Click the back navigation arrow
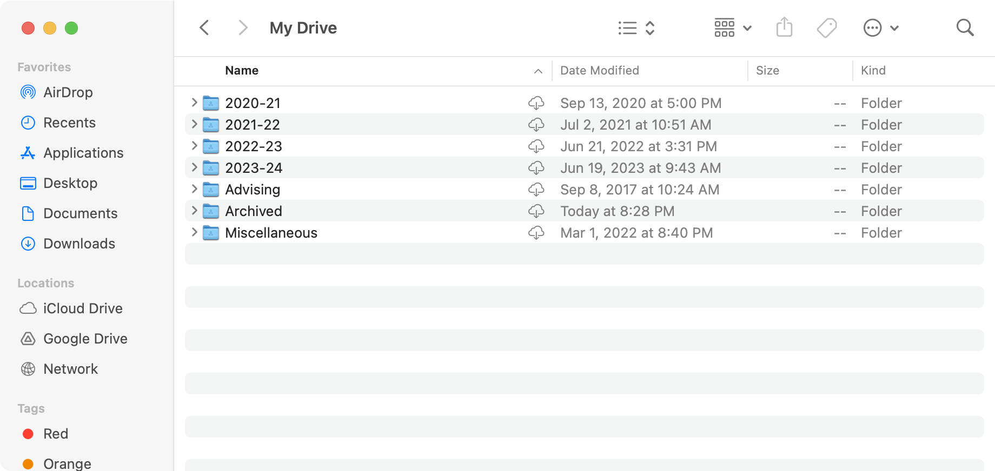Image resolution: width=995 pixels, height=471 pixels. tap(204, 28)
